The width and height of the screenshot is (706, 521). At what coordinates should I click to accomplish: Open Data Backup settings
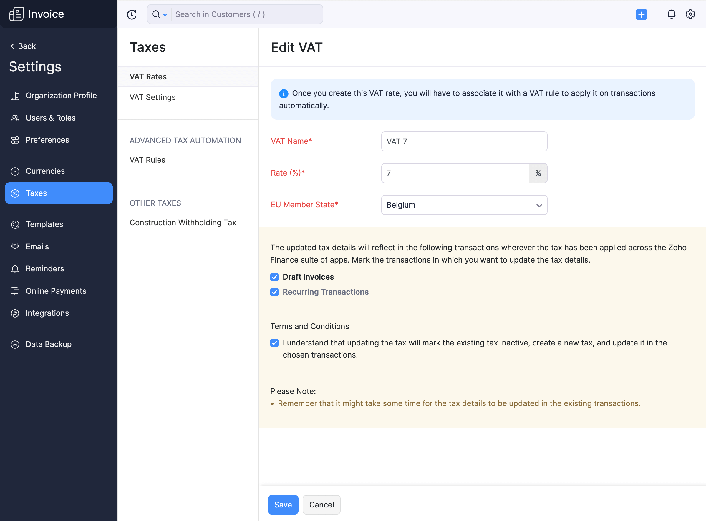coord(49,344)
